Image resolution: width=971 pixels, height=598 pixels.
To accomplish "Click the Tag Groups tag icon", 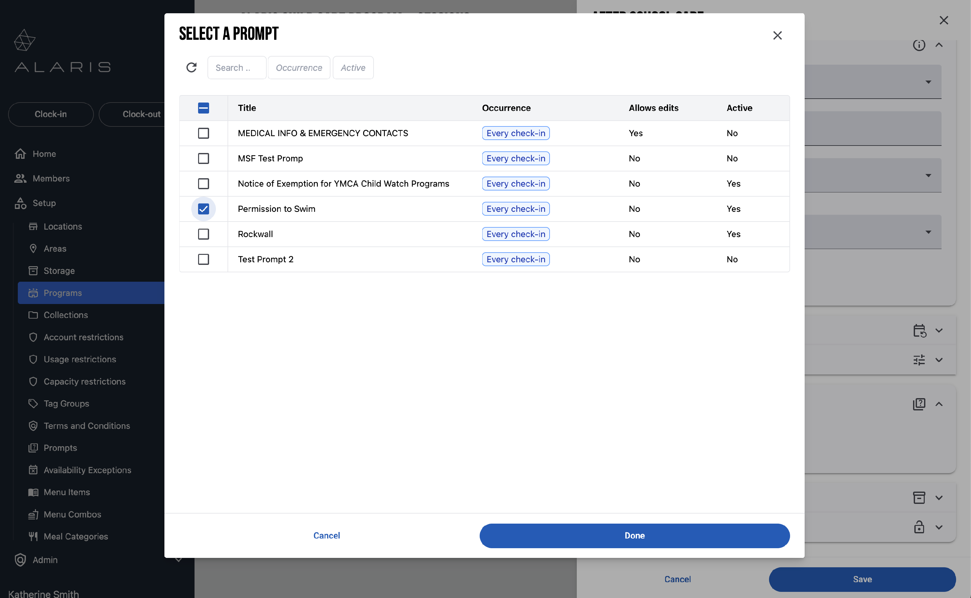I will pyautogui.click(x=33, y=403).
